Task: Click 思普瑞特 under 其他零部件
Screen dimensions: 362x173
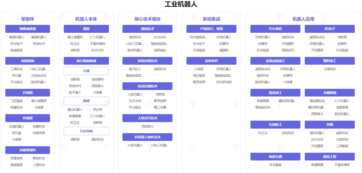Action: pos(17,159)
